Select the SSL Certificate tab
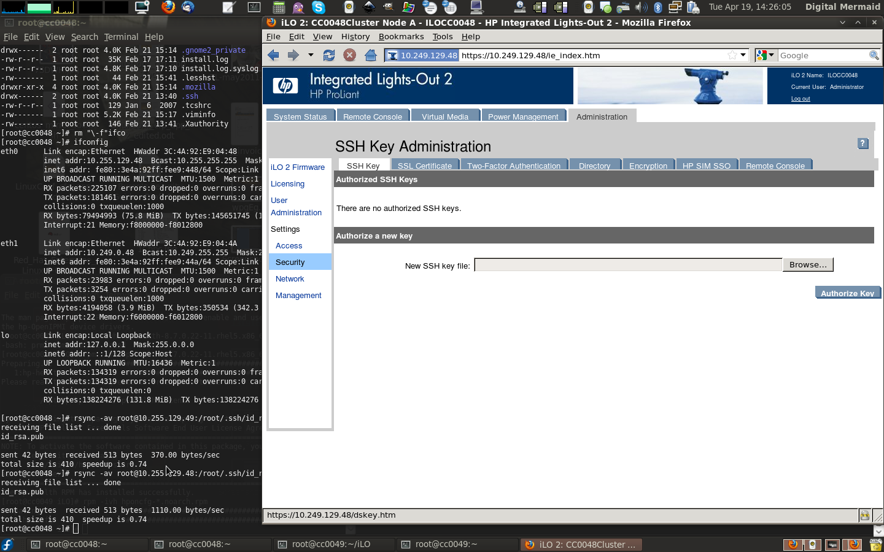884x552 pixels. (424, 166)
